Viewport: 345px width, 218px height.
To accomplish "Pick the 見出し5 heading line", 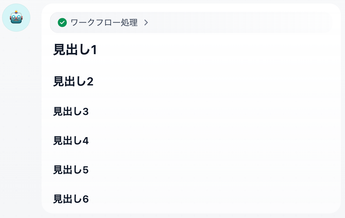I will pyautogui.click(x=71, y=170).
